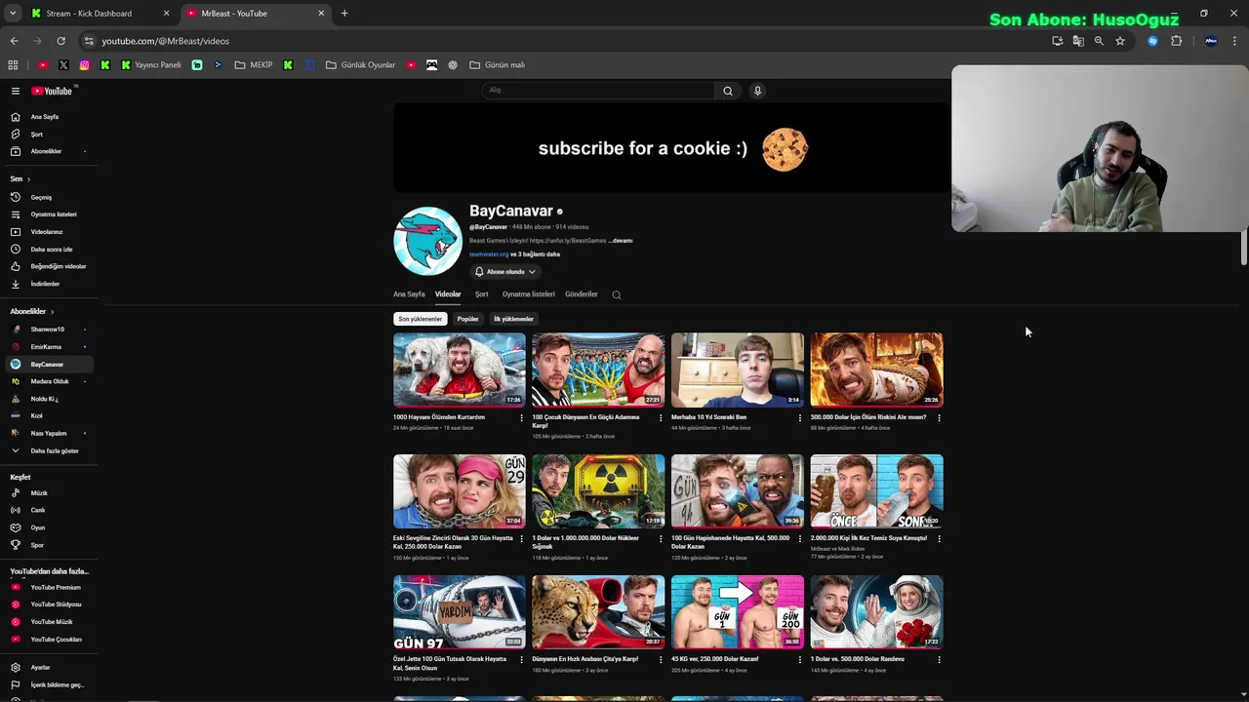Open Daha sonra izle list
This screenshot has width=1249, height=702.
coord(49,250)
